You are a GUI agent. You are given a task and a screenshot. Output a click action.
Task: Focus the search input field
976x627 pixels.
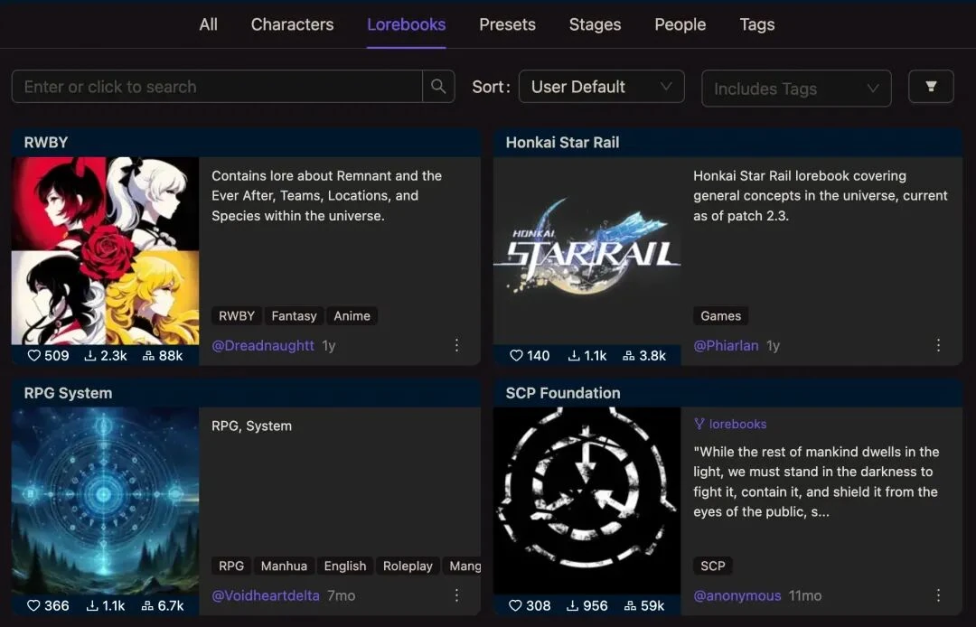(217, 87)
